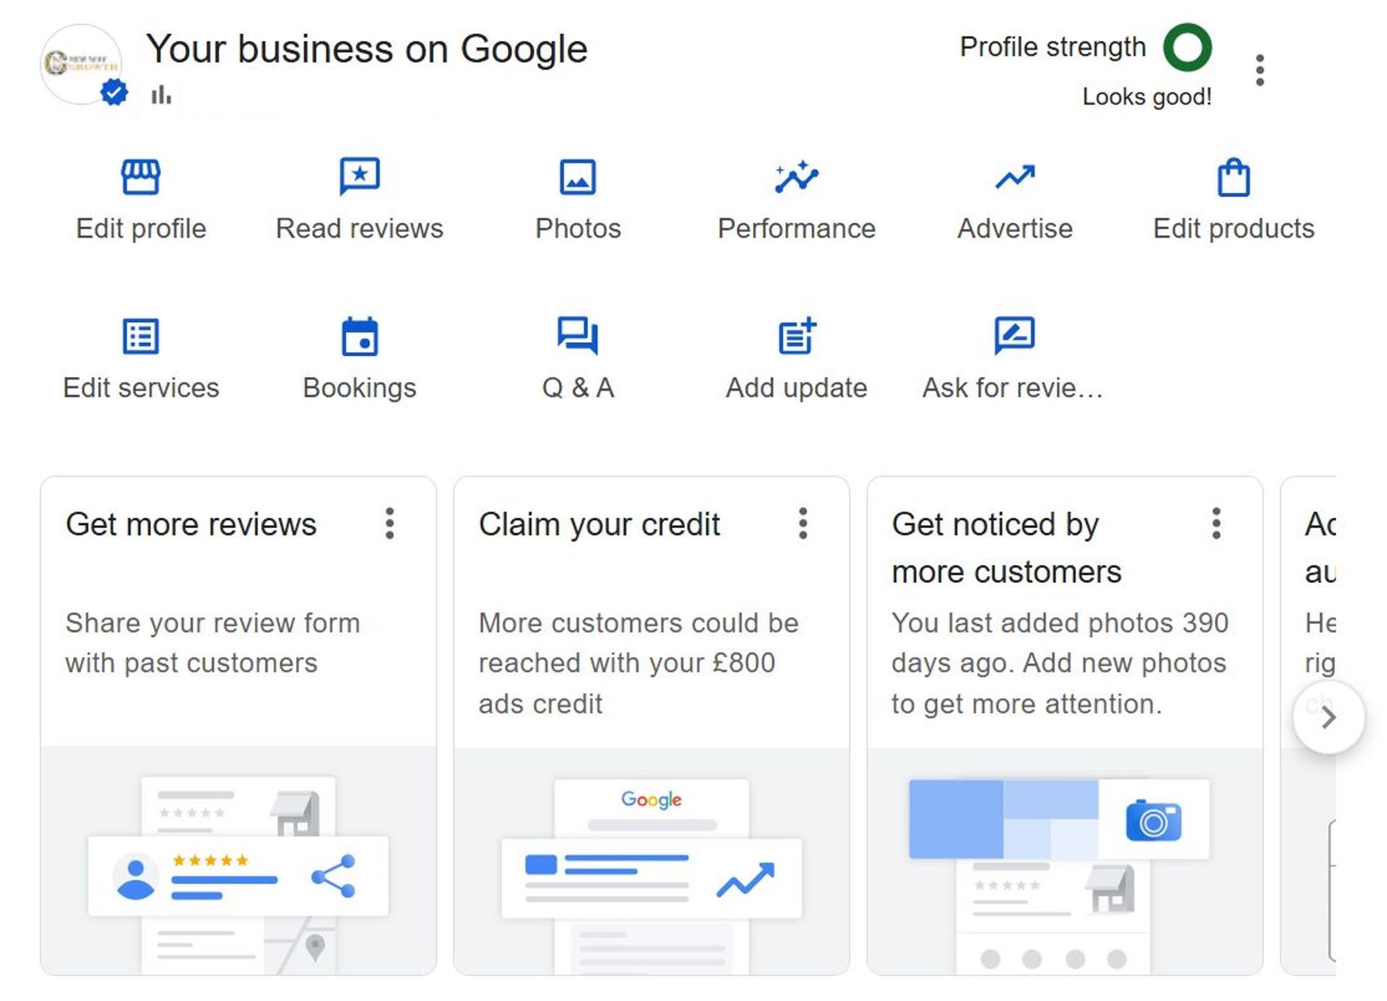Click the Add update post icon

tap(797, 337)
